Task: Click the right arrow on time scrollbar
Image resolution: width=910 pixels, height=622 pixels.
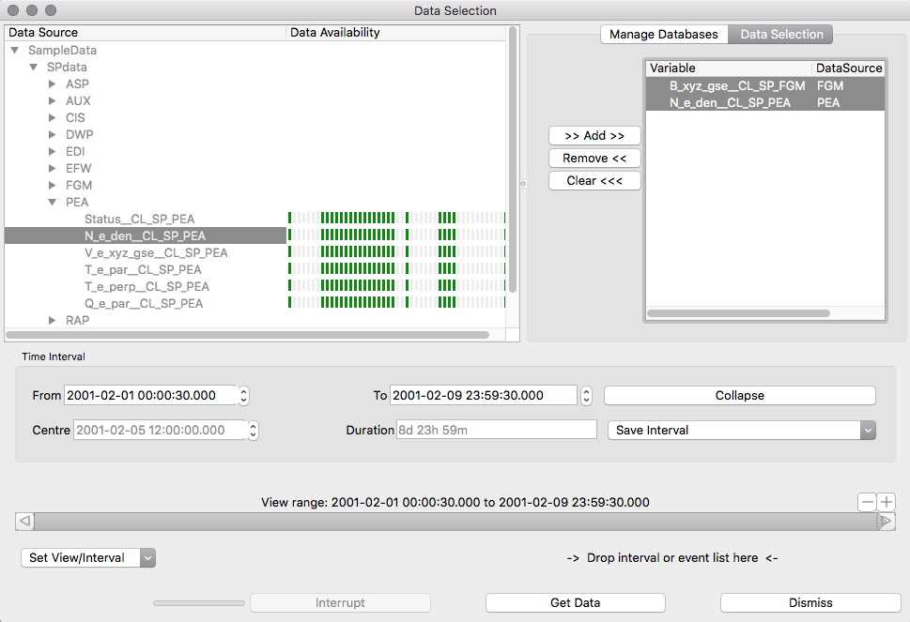Action: click(886, 521)
